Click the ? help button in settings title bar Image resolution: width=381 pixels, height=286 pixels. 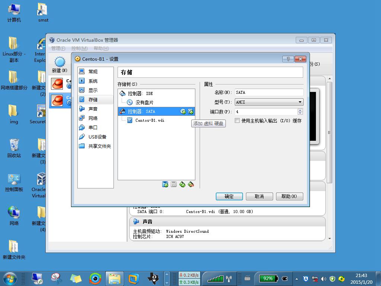pos(288,59)
